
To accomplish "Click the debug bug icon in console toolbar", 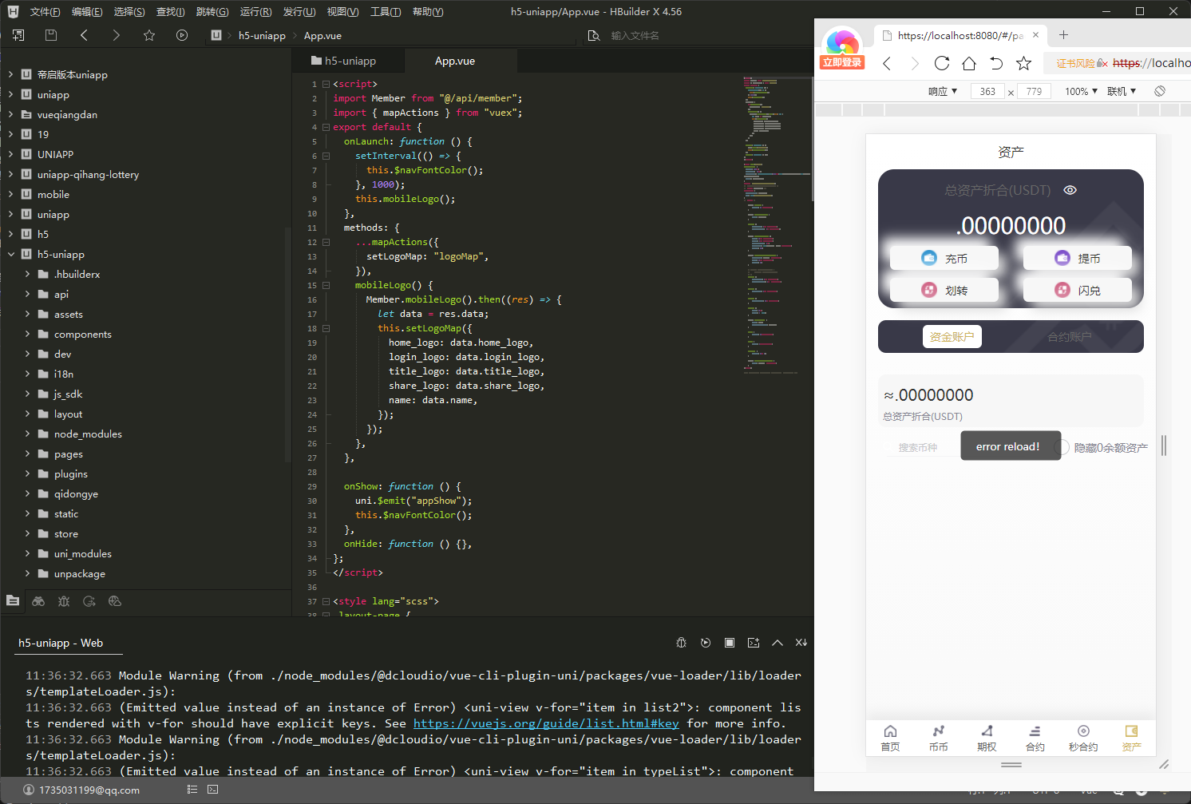I will coord(682,643).
